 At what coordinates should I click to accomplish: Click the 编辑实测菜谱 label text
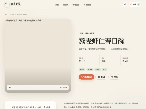(x=90, y=33)
